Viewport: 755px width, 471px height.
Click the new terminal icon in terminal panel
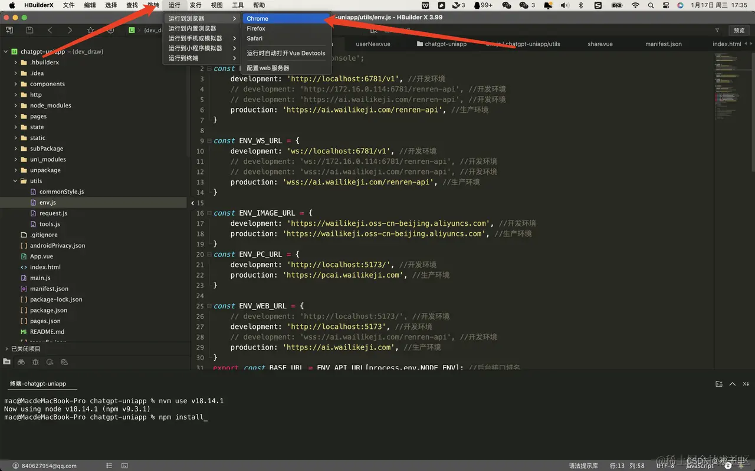(718, 384)
